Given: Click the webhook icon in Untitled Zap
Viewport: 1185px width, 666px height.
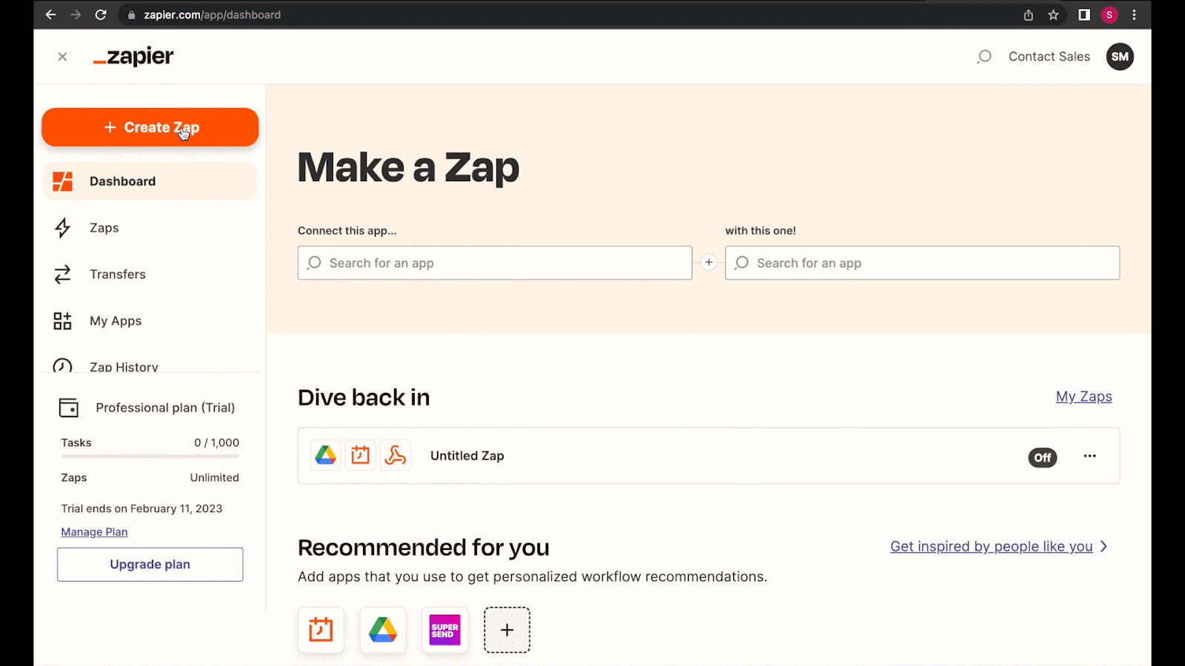Looking at the screenshot, I should tap(395, 455).
